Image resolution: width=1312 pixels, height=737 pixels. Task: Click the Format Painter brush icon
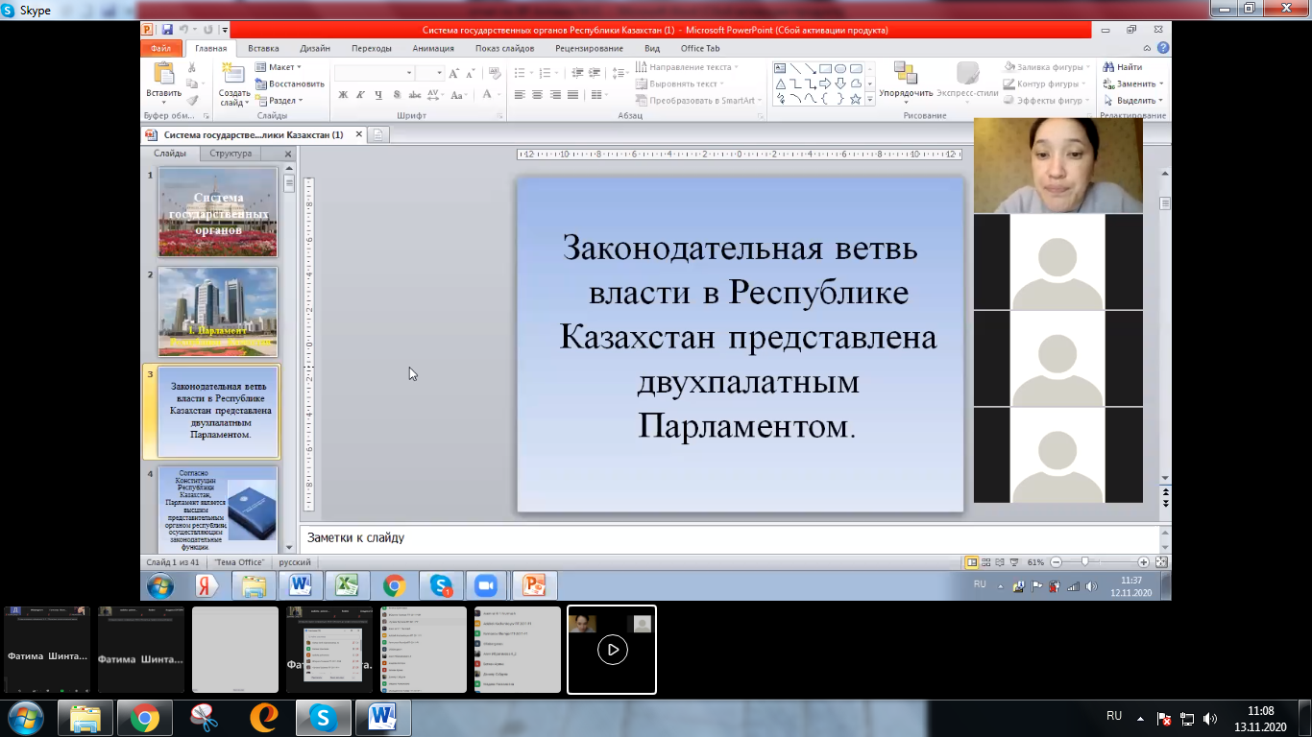(x=192, y=100)
